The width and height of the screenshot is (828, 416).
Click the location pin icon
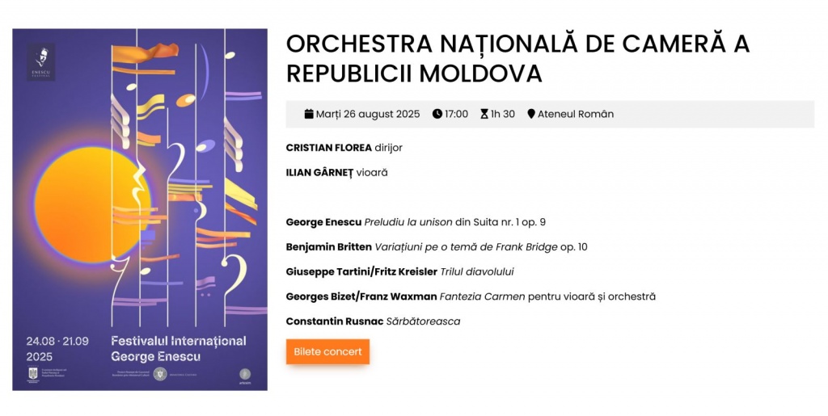tap(531, 114)
